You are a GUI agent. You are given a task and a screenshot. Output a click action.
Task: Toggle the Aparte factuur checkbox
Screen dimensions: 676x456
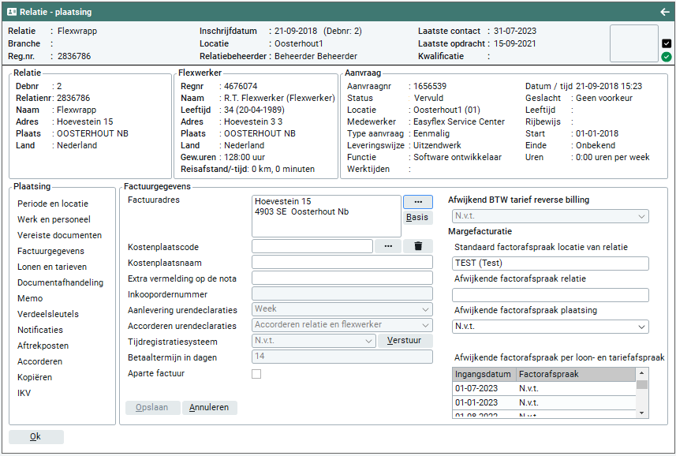[256, 374]
